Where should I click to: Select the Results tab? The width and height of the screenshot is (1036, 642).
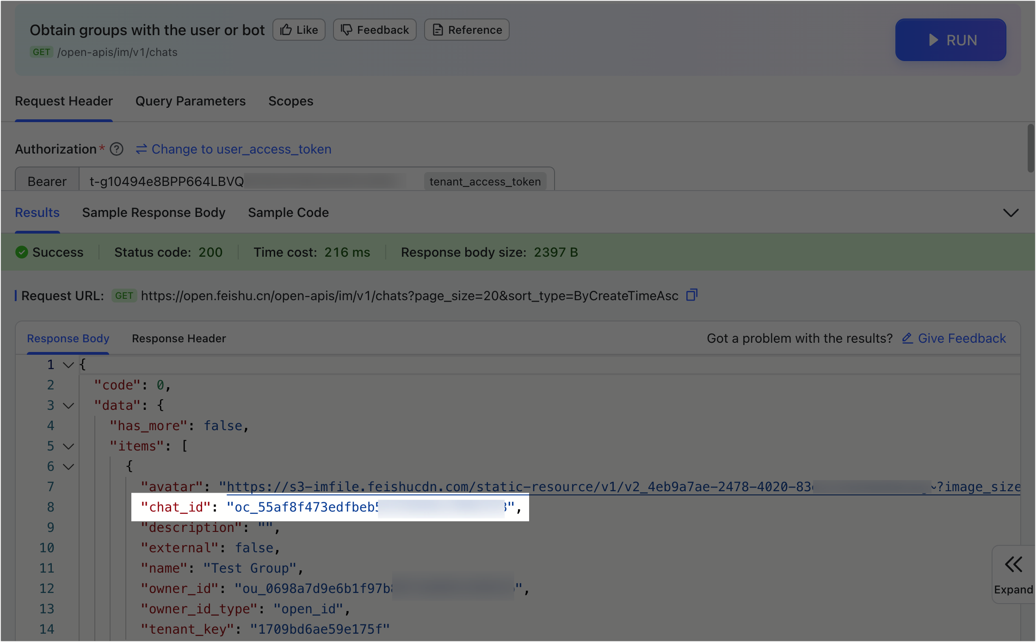tap(37, 212)
